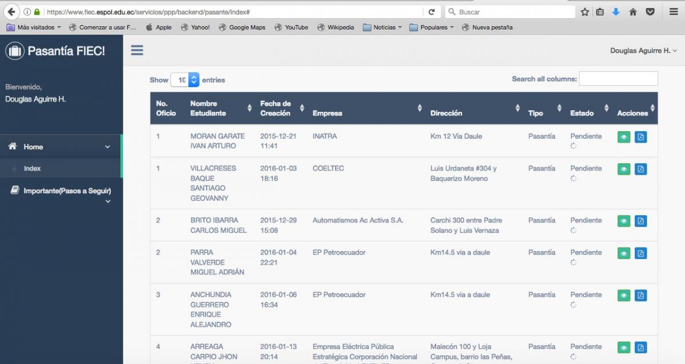685x364 pixels.
Task: View details for ARREAGA CARPIO row
Action: (x=624, y=347)
